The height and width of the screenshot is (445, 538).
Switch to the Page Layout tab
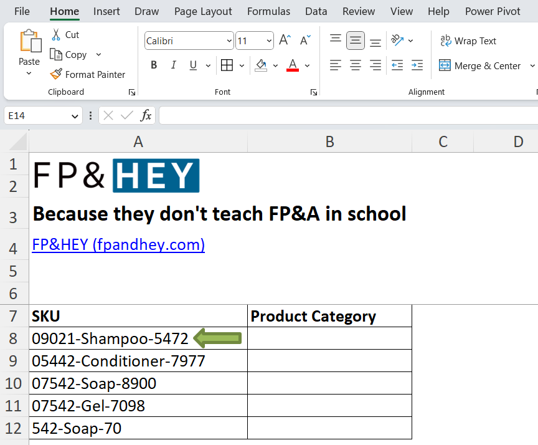tap(203, 11)
